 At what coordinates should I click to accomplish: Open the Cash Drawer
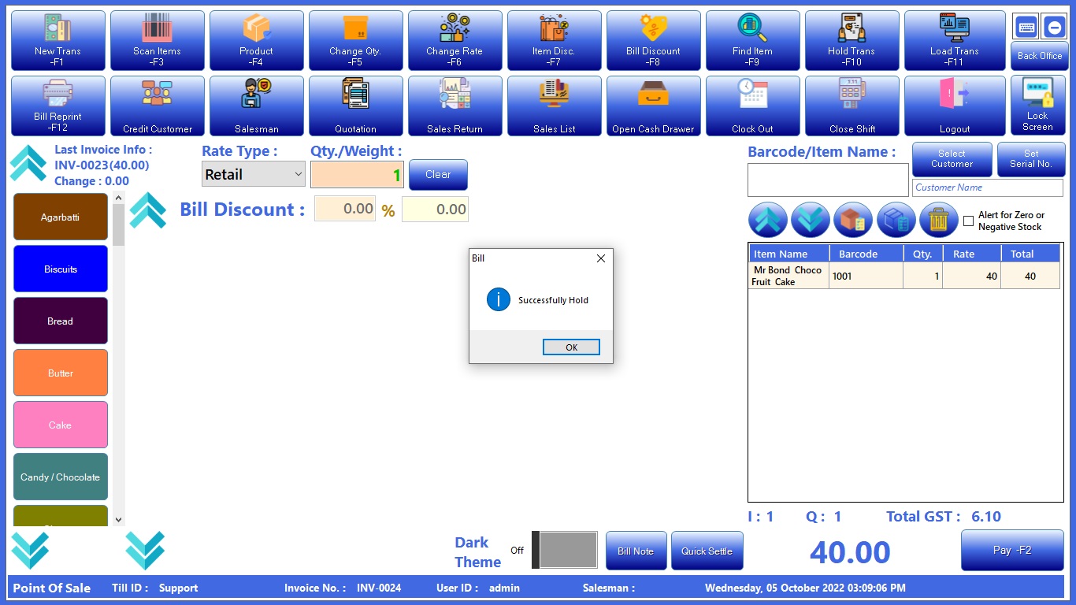pos(653,106)
